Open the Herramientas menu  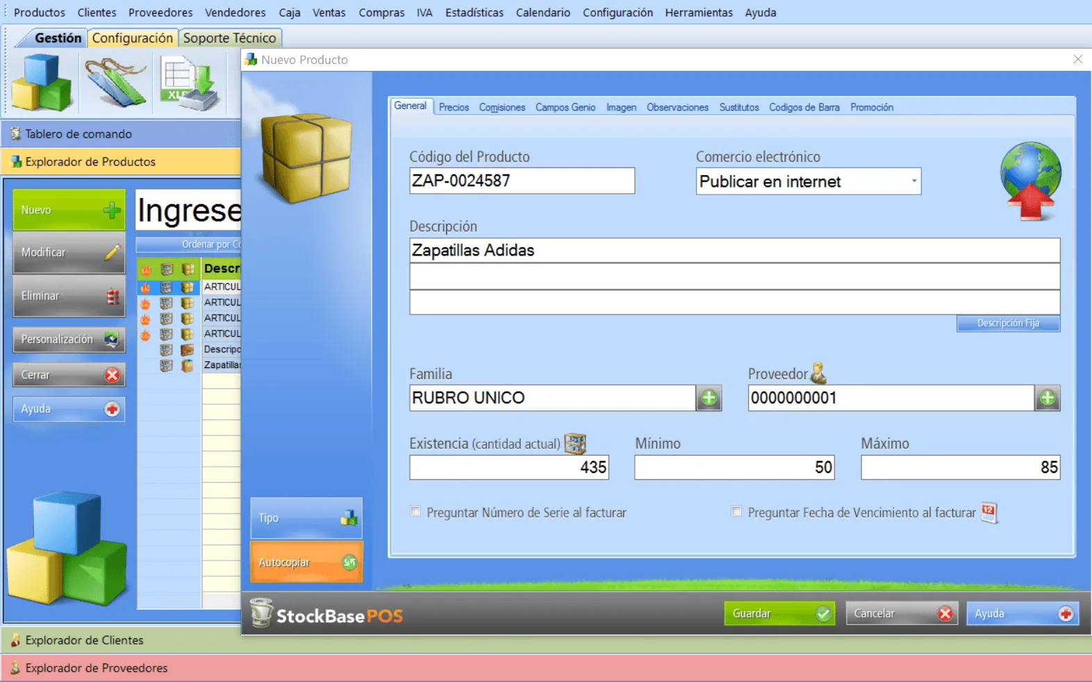[x=699, y=13]
